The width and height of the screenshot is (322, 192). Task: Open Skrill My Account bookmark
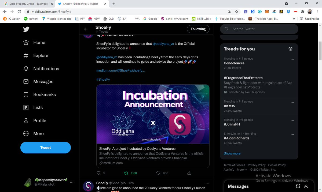point(175,19)
